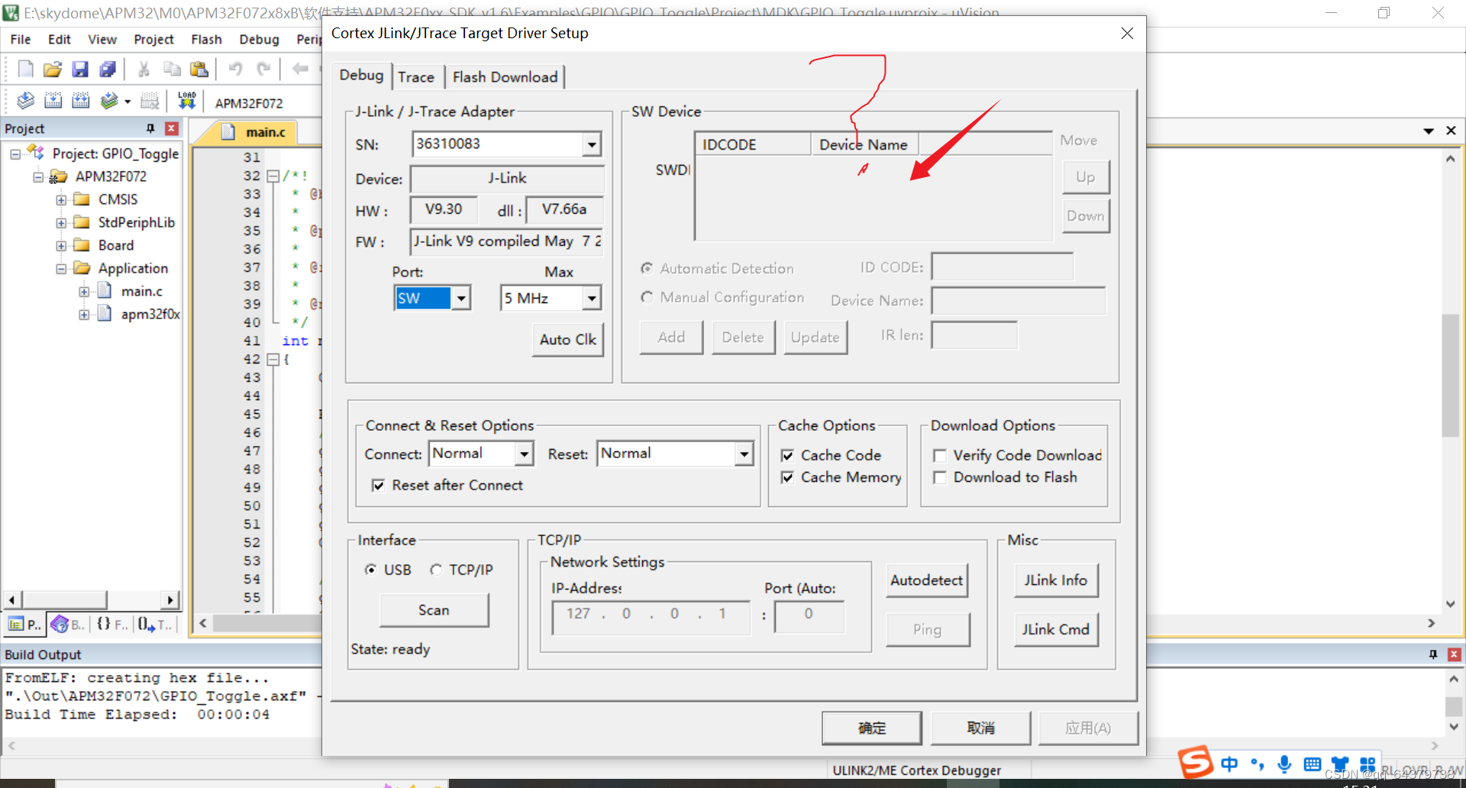Viewport: 1466px width, 788px height.
Task: Cancel dialog with 取消 button
Action: point(981,728)
